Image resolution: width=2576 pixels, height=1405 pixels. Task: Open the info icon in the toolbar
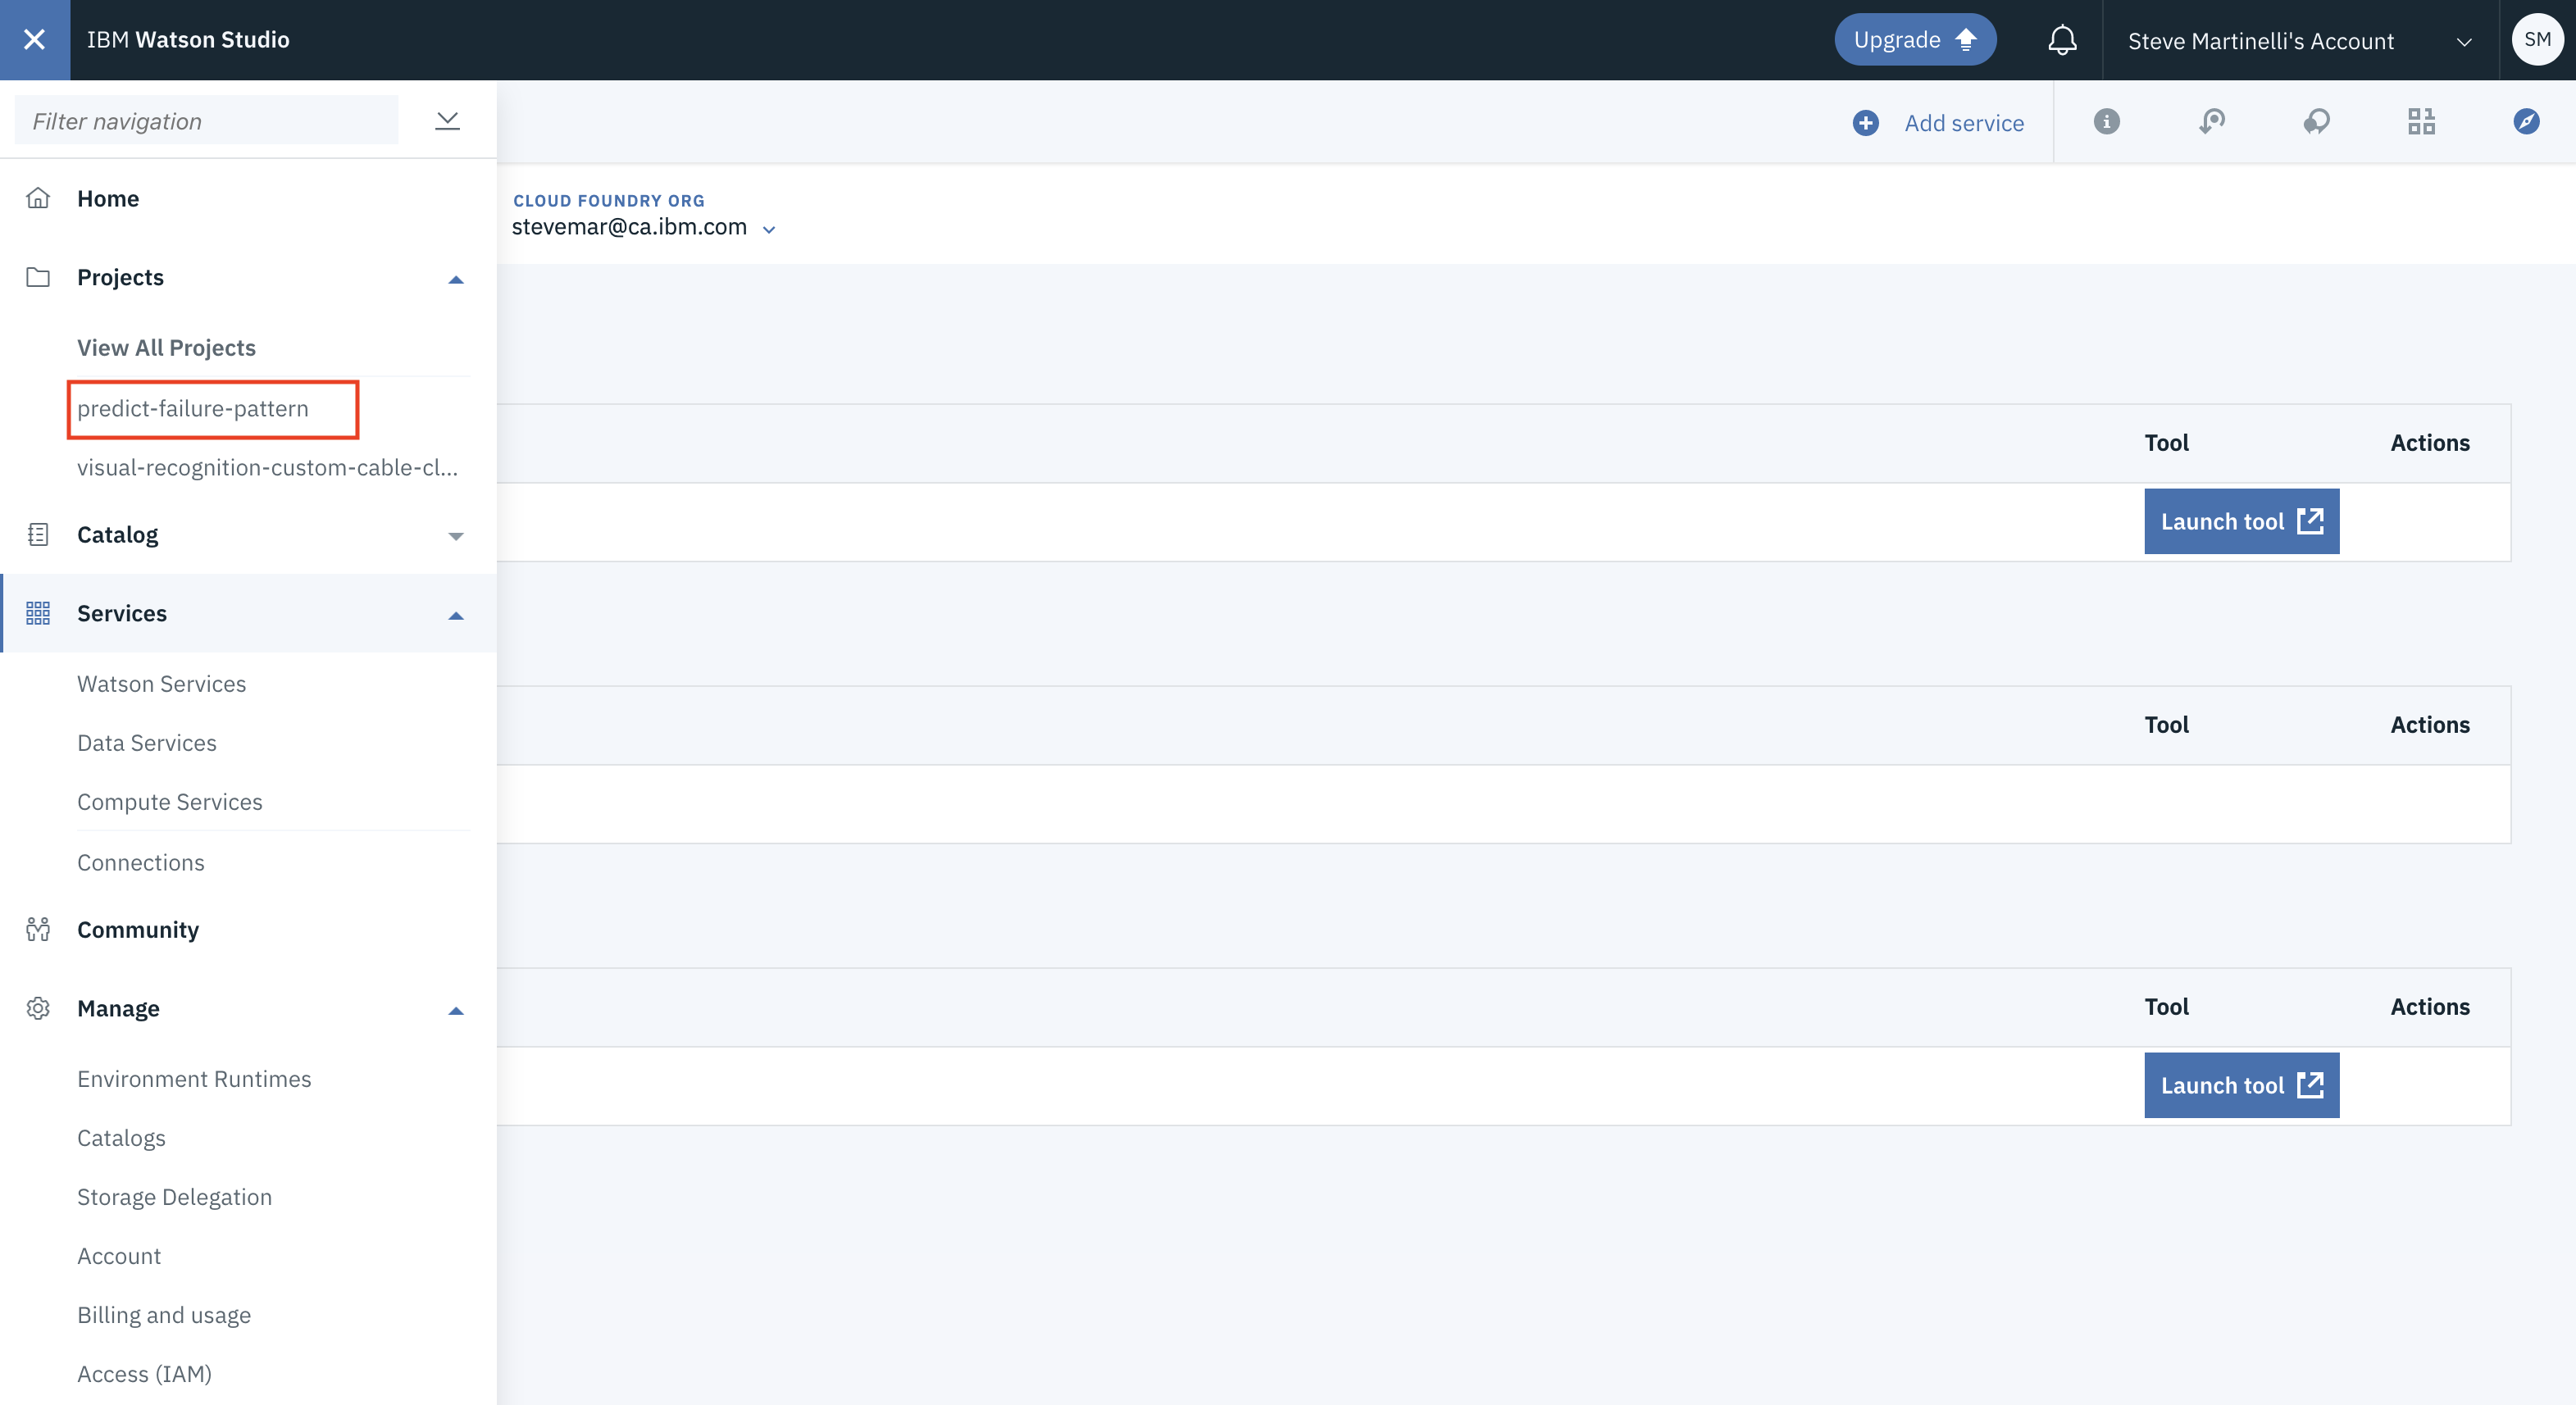[x=2106, y=122]
